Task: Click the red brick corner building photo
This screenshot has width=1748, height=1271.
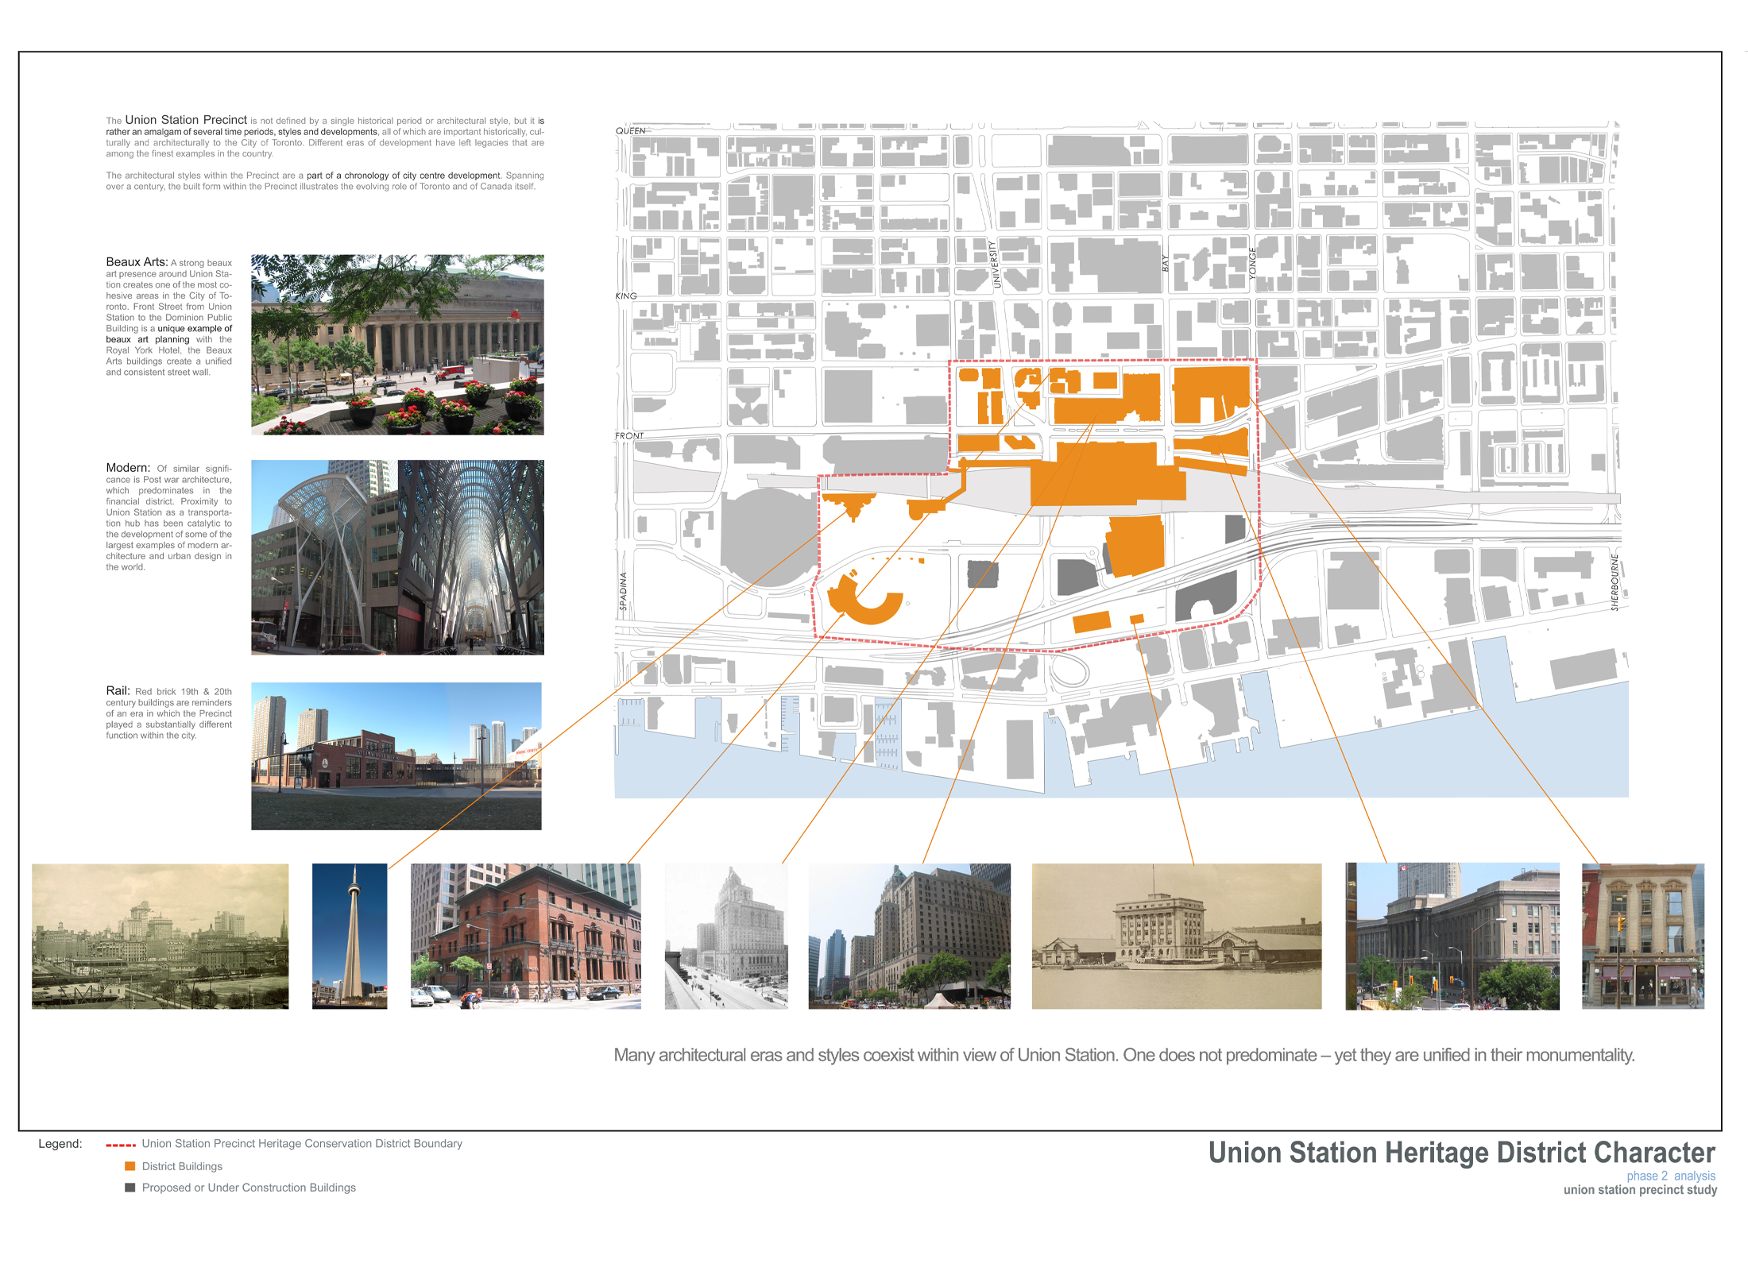Action: point(525,936)
